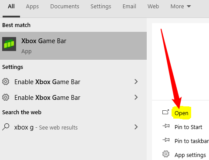Click the gear icon of the second Enable Xbox Game Bar
Image resolution: width=209 pixels, height=160 pixels.
pyautogui.click(x=6, y=97)
